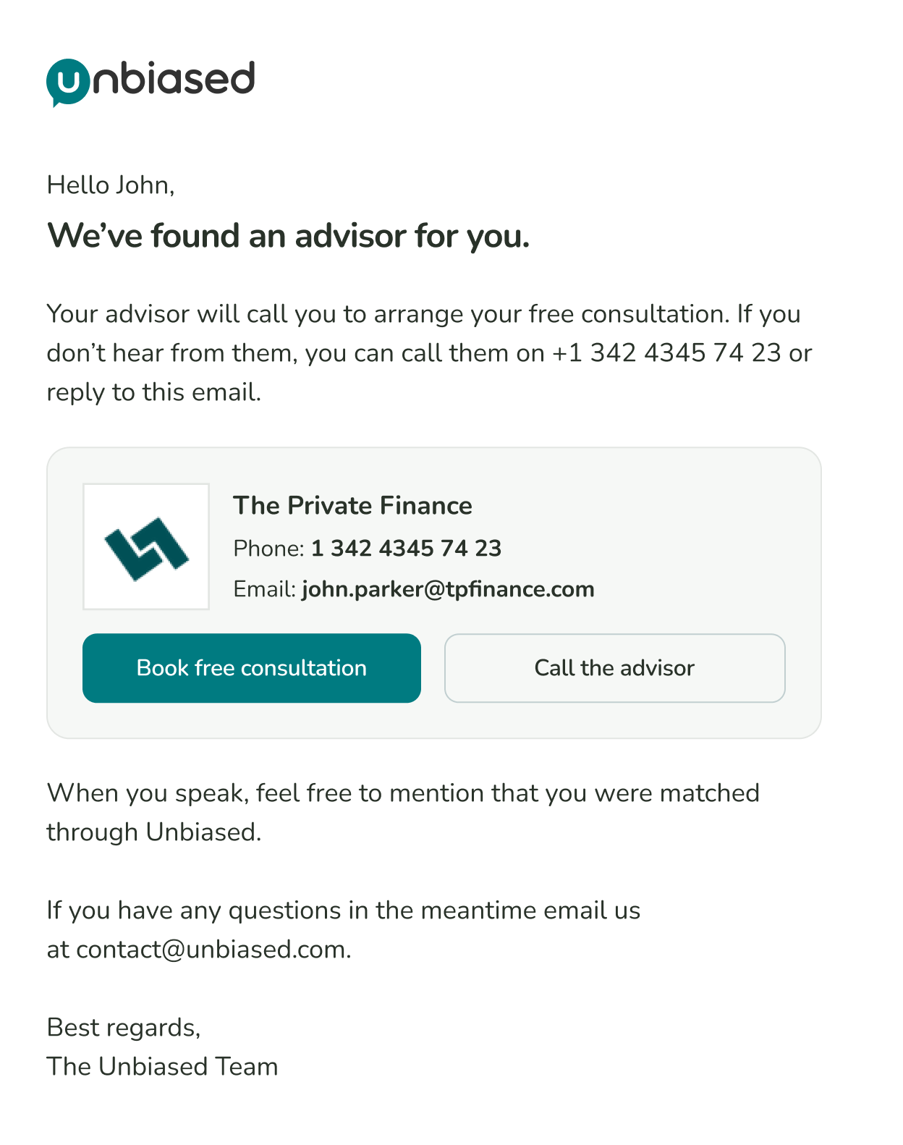
Task: Open the john.parker@tpfinance.com email link
Action: pos(448,589)
